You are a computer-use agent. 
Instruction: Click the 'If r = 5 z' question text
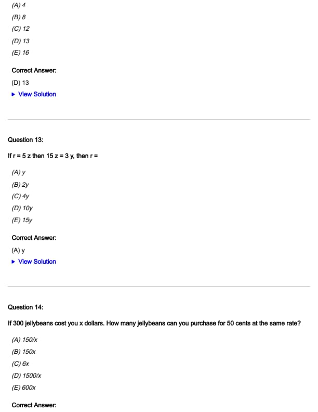[x=54, y=156]
